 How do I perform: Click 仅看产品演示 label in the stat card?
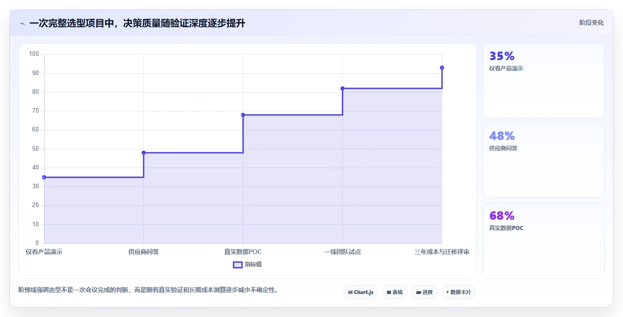tap(506, 69)
